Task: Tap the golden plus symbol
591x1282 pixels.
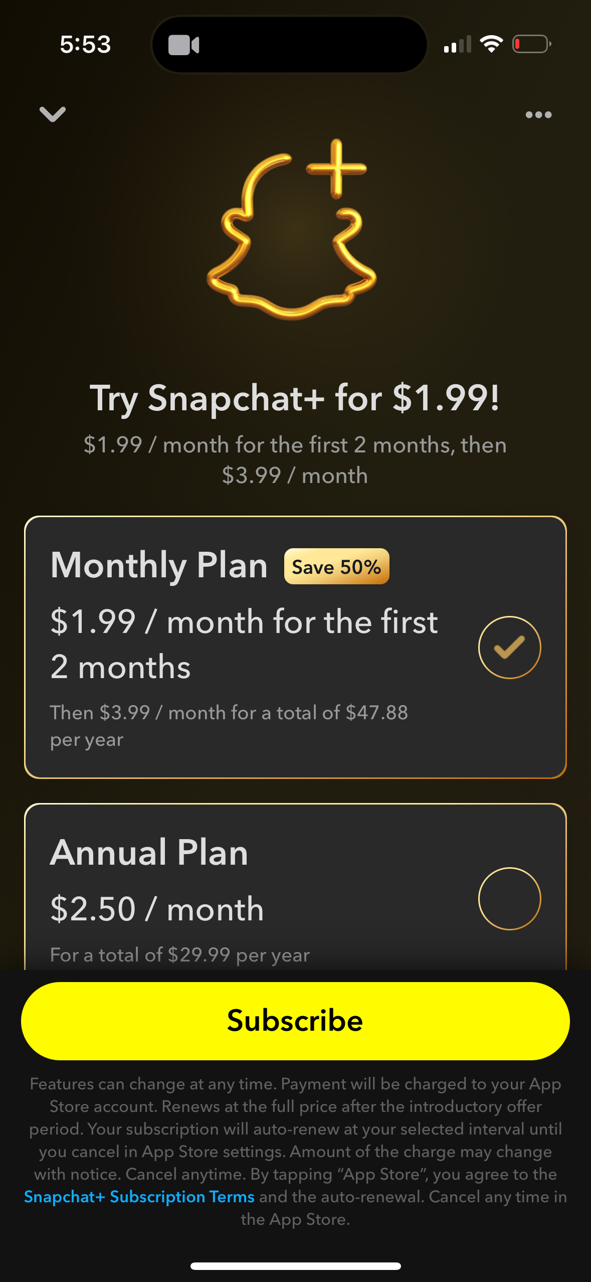Action: pyautogui.click(x=336, y=168)
